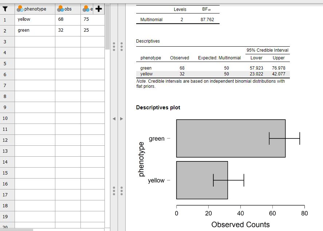Click the data table vertical scrollbar thumb
Viewport: 323px width, 231px height.
click(107, 27)
